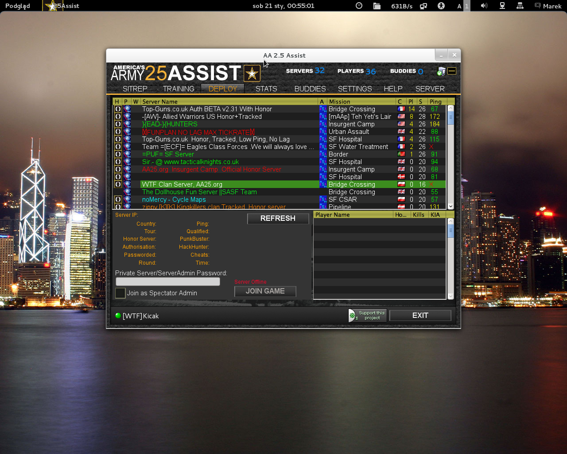This screenshot has height=454, width=567.
Task: Sort by Mission column header
Action: (361, 102)
